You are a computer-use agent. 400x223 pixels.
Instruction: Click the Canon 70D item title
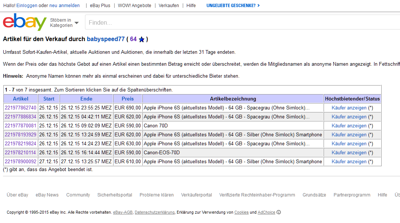[155, 126]
